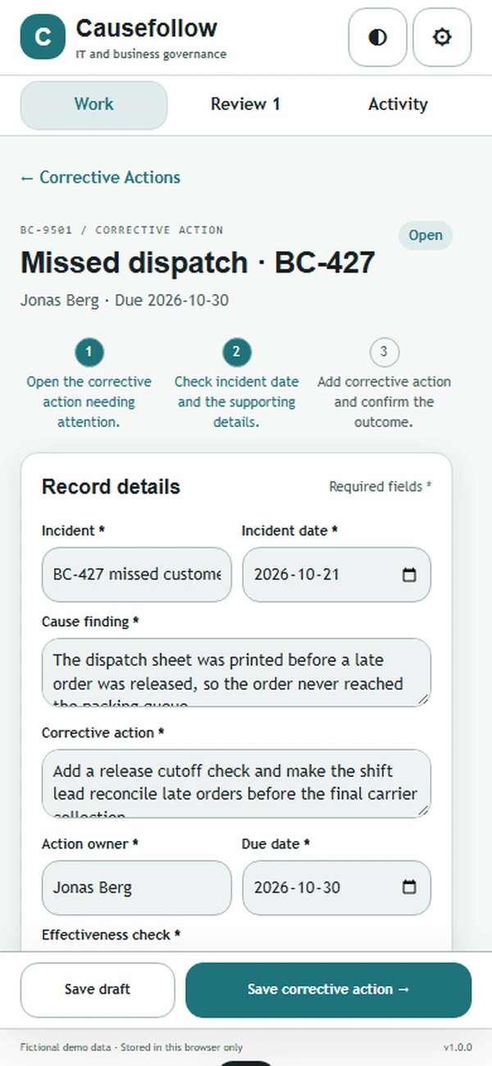Screen dimensions: 492x1066
Task: Toggle the dark/light theme contrast icon
Action: [x=378, y=38]
